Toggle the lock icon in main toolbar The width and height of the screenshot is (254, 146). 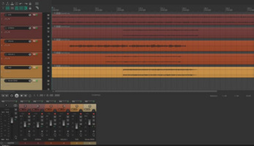pos(31,8)
